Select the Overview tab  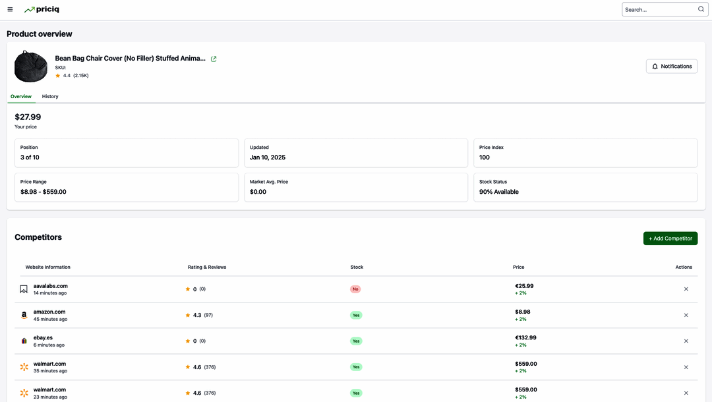click(x=21, y=97)
